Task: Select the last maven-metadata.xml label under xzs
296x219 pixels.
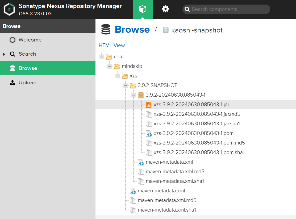Action: (x=161, y=191)
